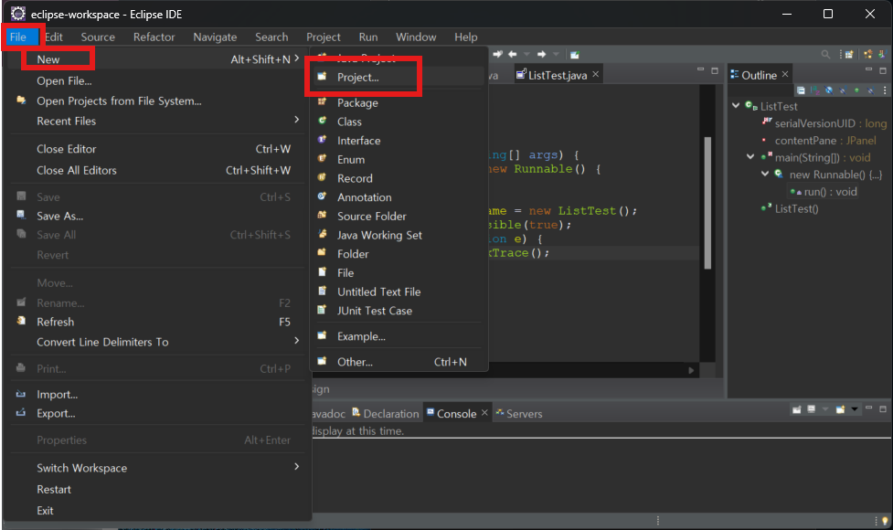Screen dimensions: 893x530
Task: Toggle Hide Fields in Outline toolbar
Action: coord(829,90)
